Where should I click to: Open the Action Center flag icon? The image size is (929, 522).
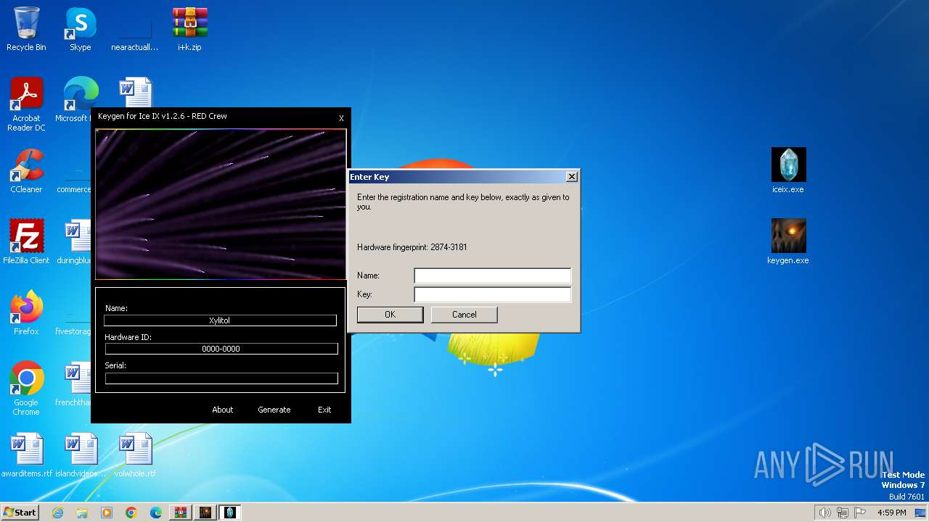[861, 513]
